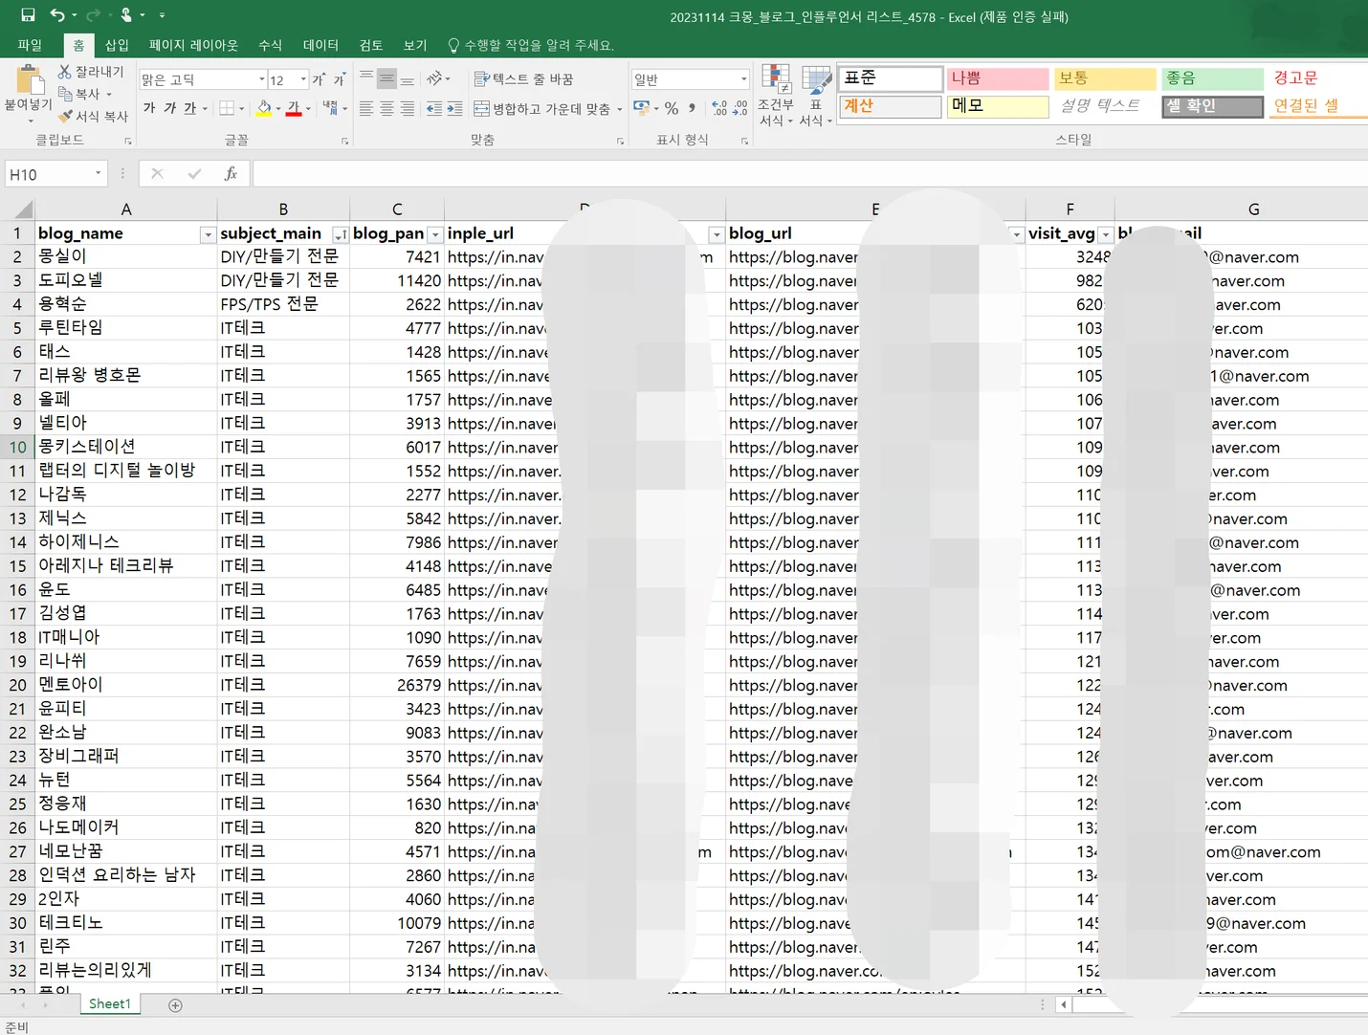Decrease font size with the smaller 가 icon
This screenshot has width=1368, height=1035.
click(x=339, y=79)
